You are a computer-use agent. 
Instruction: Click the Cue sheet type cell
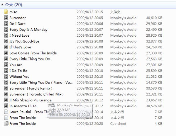[x=118, y=124]
